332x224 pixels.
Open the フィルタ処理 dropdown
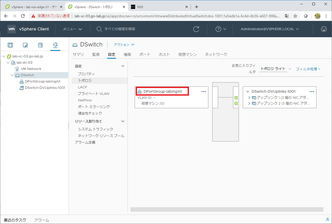308,69
